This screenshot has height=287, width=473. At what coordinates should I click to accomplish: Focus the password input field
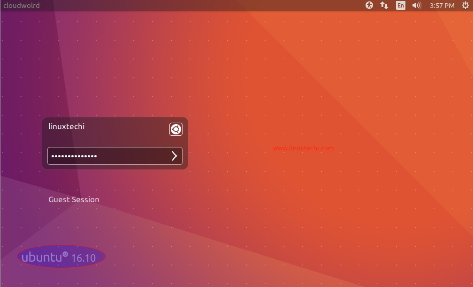(x=114, y=156)
